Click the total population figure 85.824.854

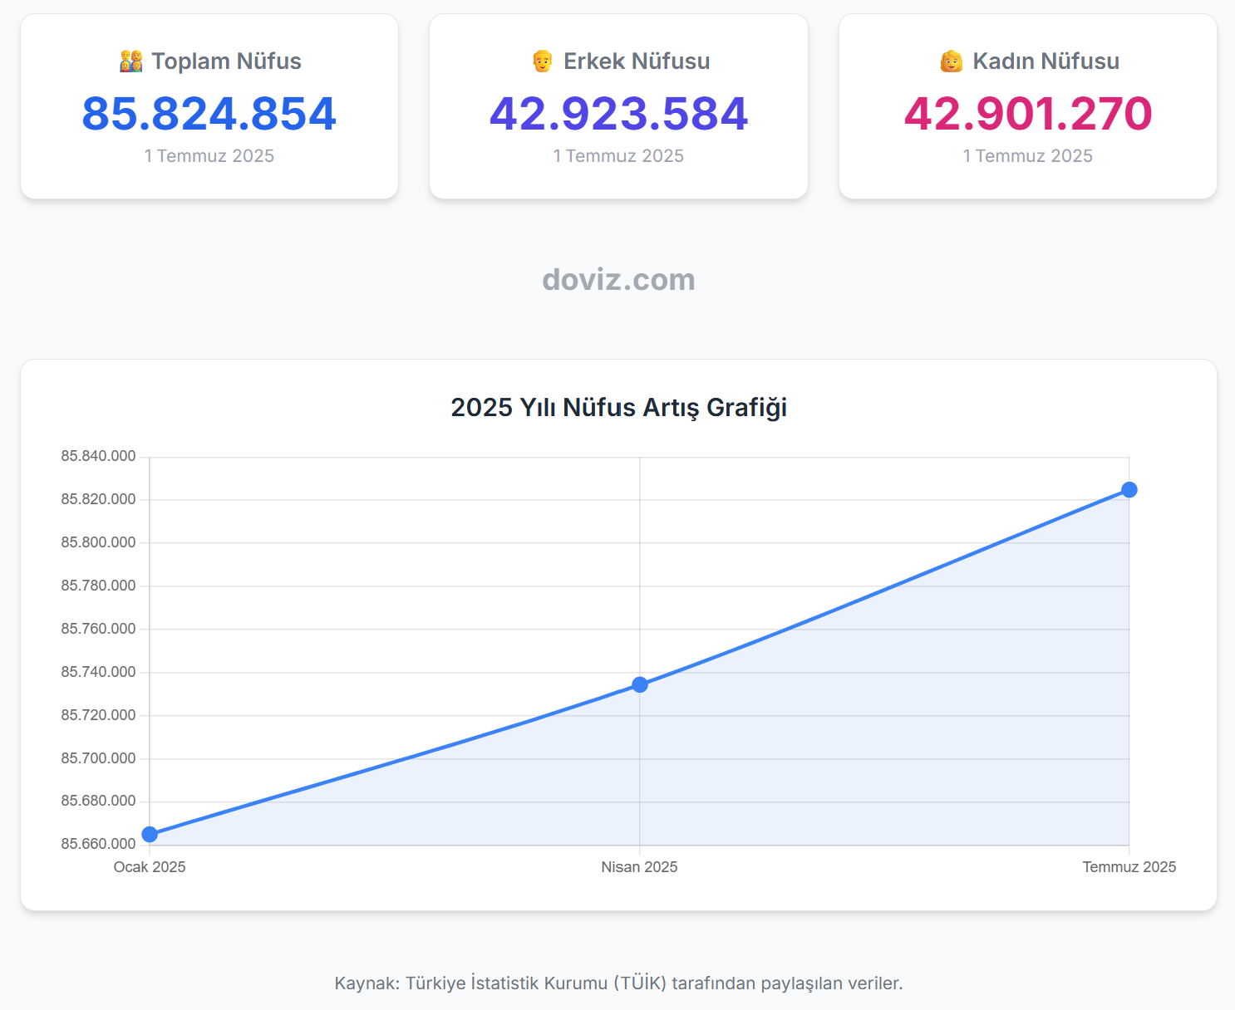pos(209,114)
